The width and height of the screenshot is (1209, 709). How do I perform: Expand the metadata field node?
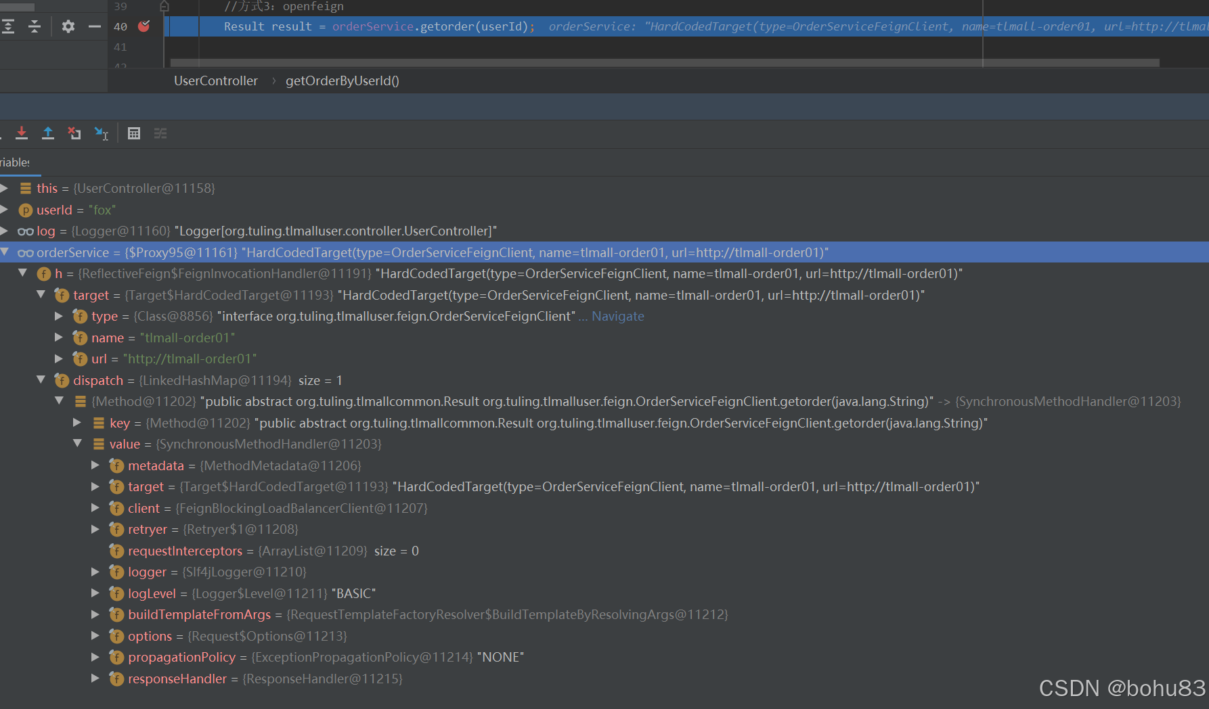(x=95, y=465)
